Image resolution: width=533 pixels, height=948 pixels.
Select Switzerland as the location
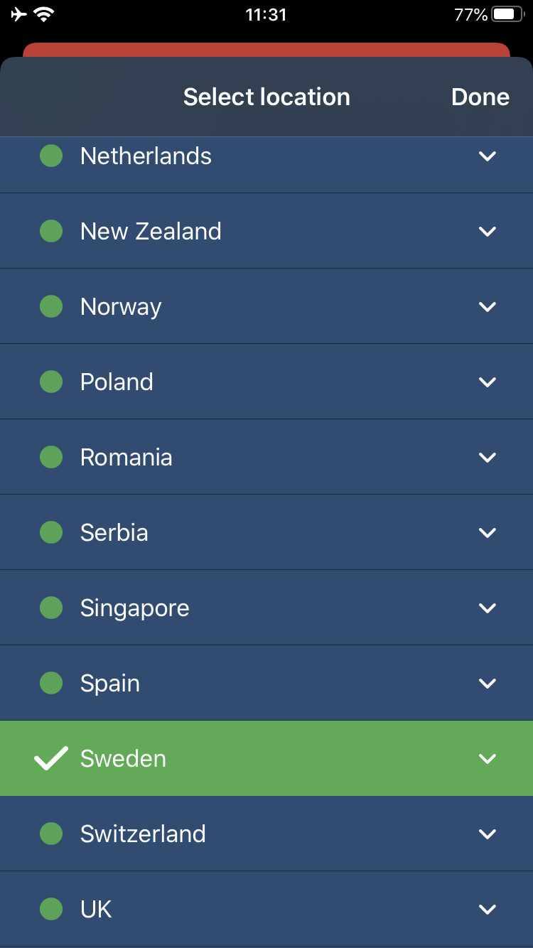click(x=143, y=834)
